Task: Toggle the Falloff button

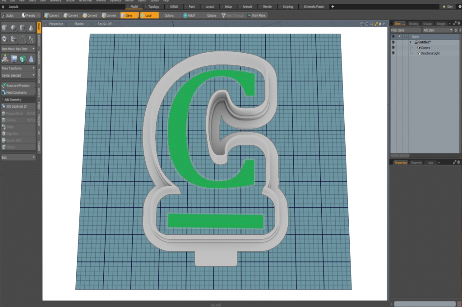Action: [x=189, y=15]
